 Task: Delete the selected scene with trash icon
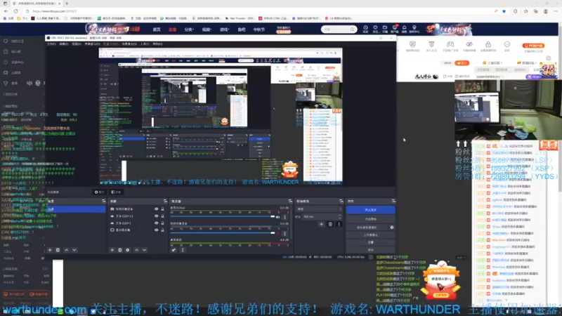click(58, 250)
